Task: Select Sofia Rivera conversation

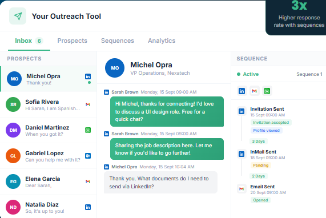Action: point(49,104)
